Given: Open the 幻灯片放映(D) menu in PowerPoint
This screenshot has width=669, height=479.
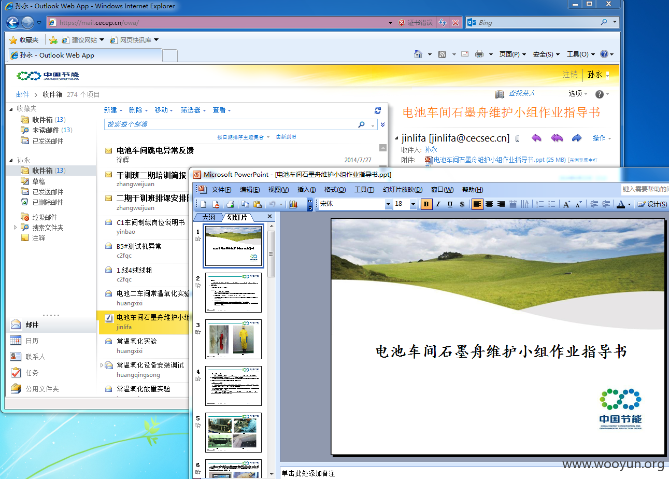Looking at the screenshot, I should (403, 190).
